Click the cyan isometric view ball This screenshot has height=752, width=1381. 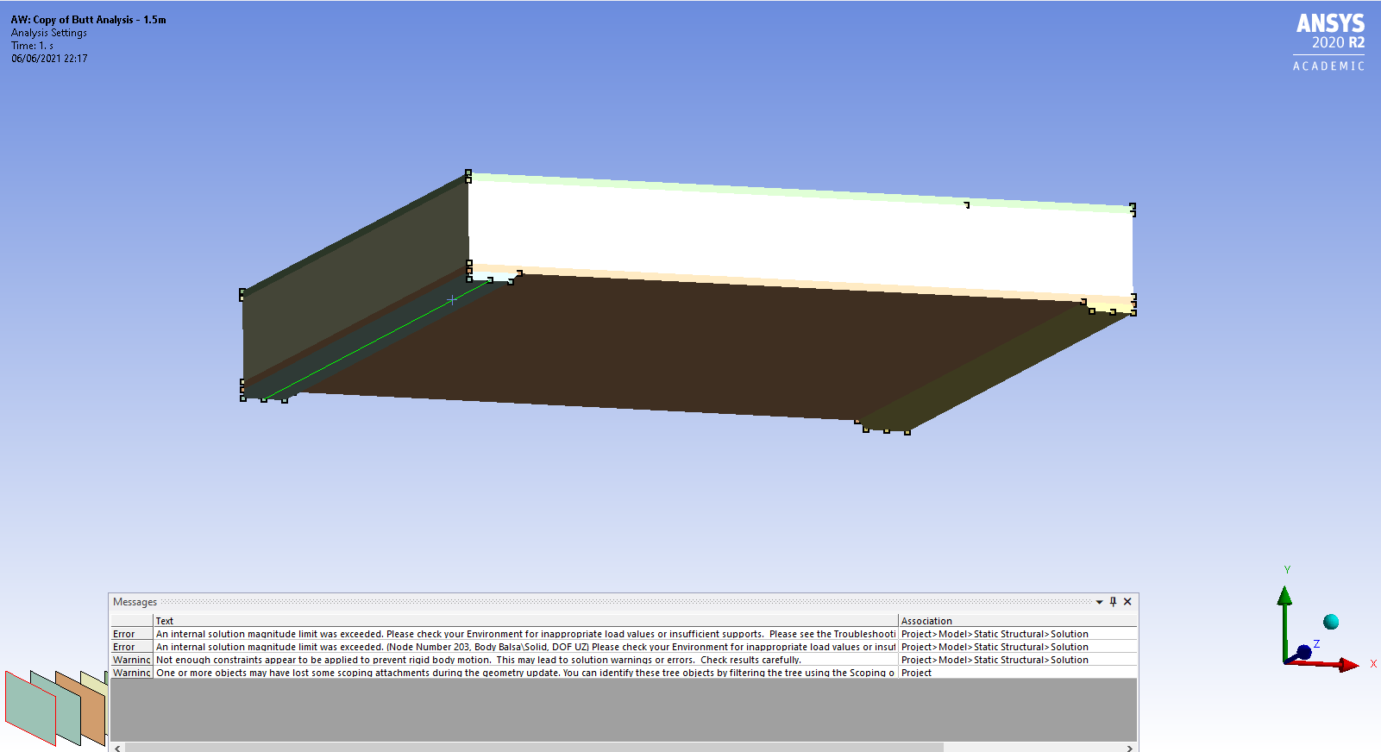click(x=1331, y=622)
